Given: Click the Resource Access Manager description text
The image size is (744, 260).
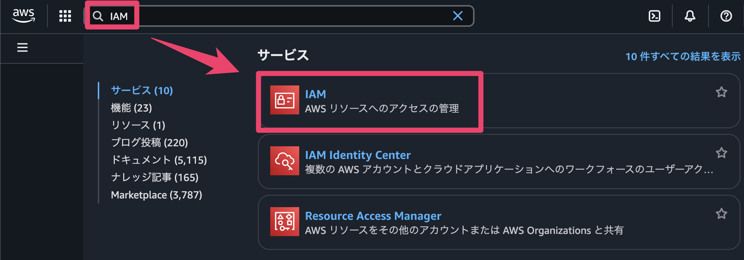Looking at the screenshot, I should pyautogui.click(x=464, y=230).
